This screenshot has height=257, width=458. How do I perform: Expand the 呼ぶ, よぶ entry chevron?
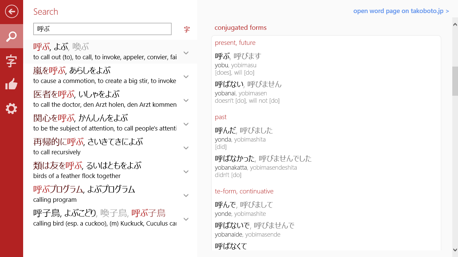point(186,53)
